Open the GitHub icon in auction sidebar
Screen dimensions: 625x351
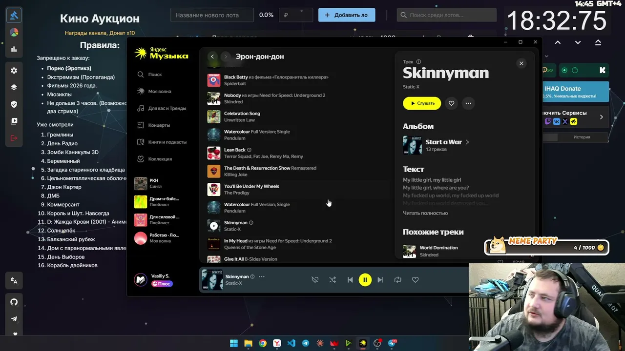point(14,302)
